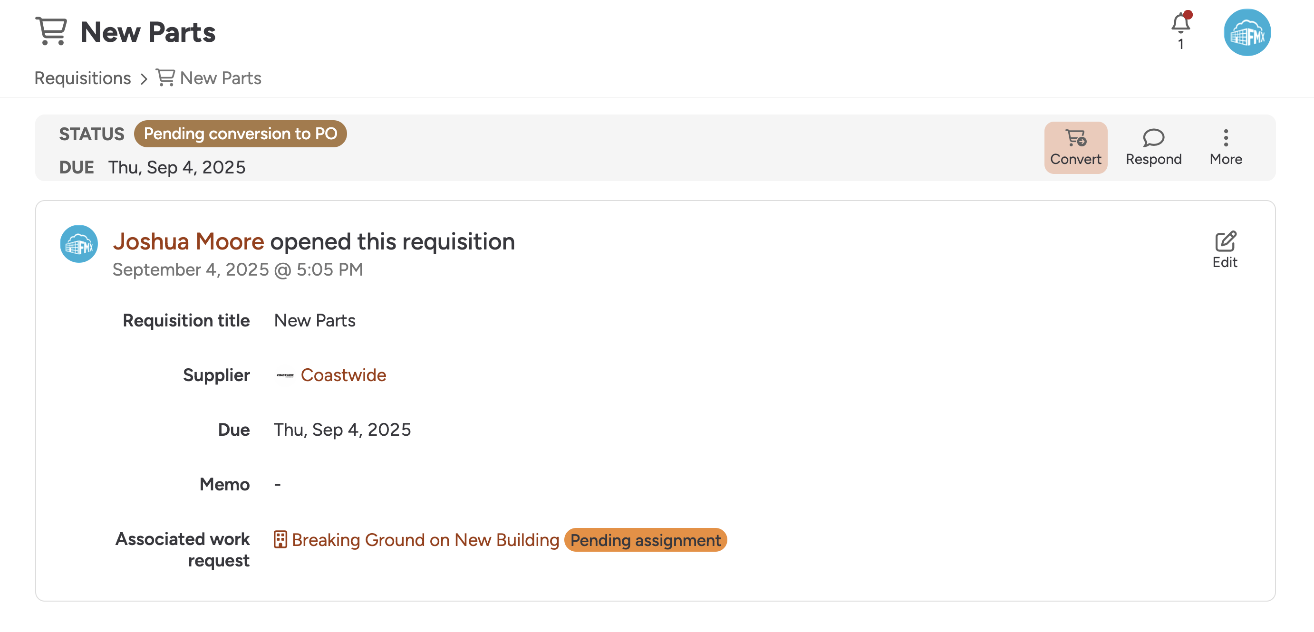
Task: Click the Pending assignment status badge
Action: [x=645, y=540]
